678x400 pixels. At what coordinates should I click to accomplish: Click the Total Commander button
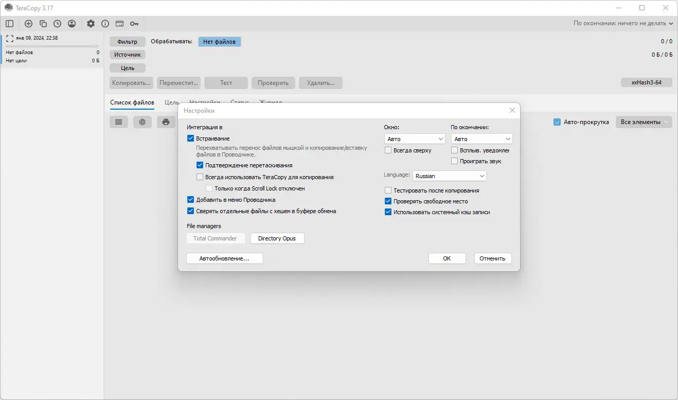coord(215,238)
